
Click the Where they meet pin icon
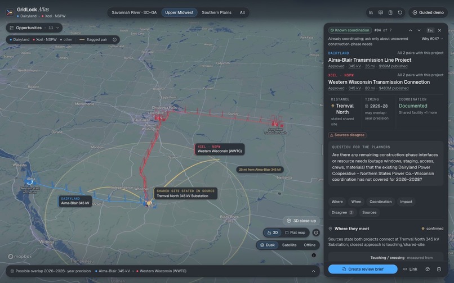(x=330, y=229)
